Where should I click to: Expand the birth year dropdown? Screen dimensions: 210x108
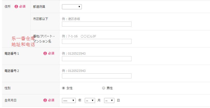coord(69,100)
